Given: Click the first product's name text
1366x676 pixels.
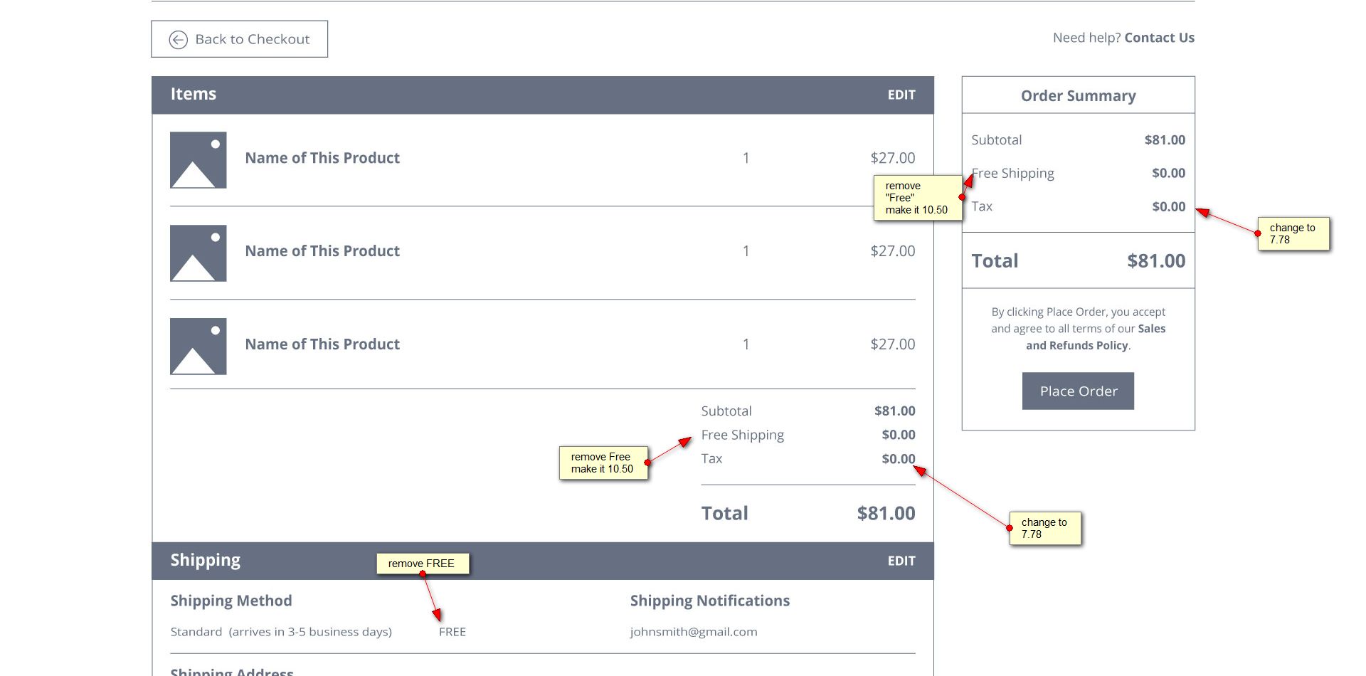Looking at the screenshot, I should tap(322, 158).
